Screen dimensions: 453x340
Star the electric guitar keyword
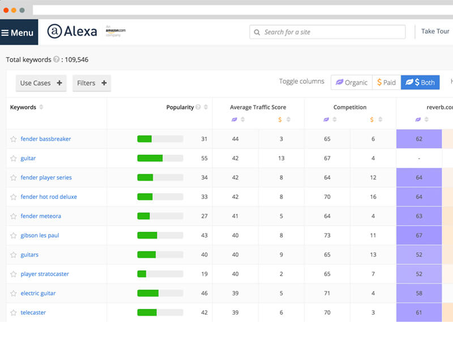pyautogui.click(x=13, y=294)
